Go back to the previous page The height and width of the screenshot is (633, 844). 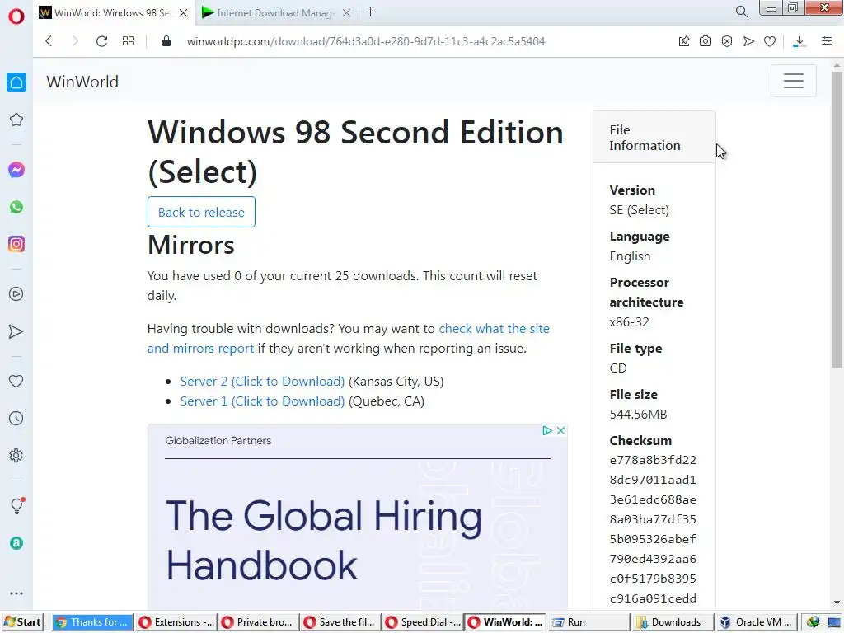click(x=49, y=41)
